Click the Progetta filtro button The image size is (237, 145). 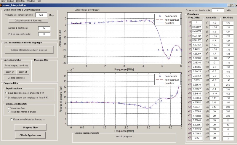(31, 128)
